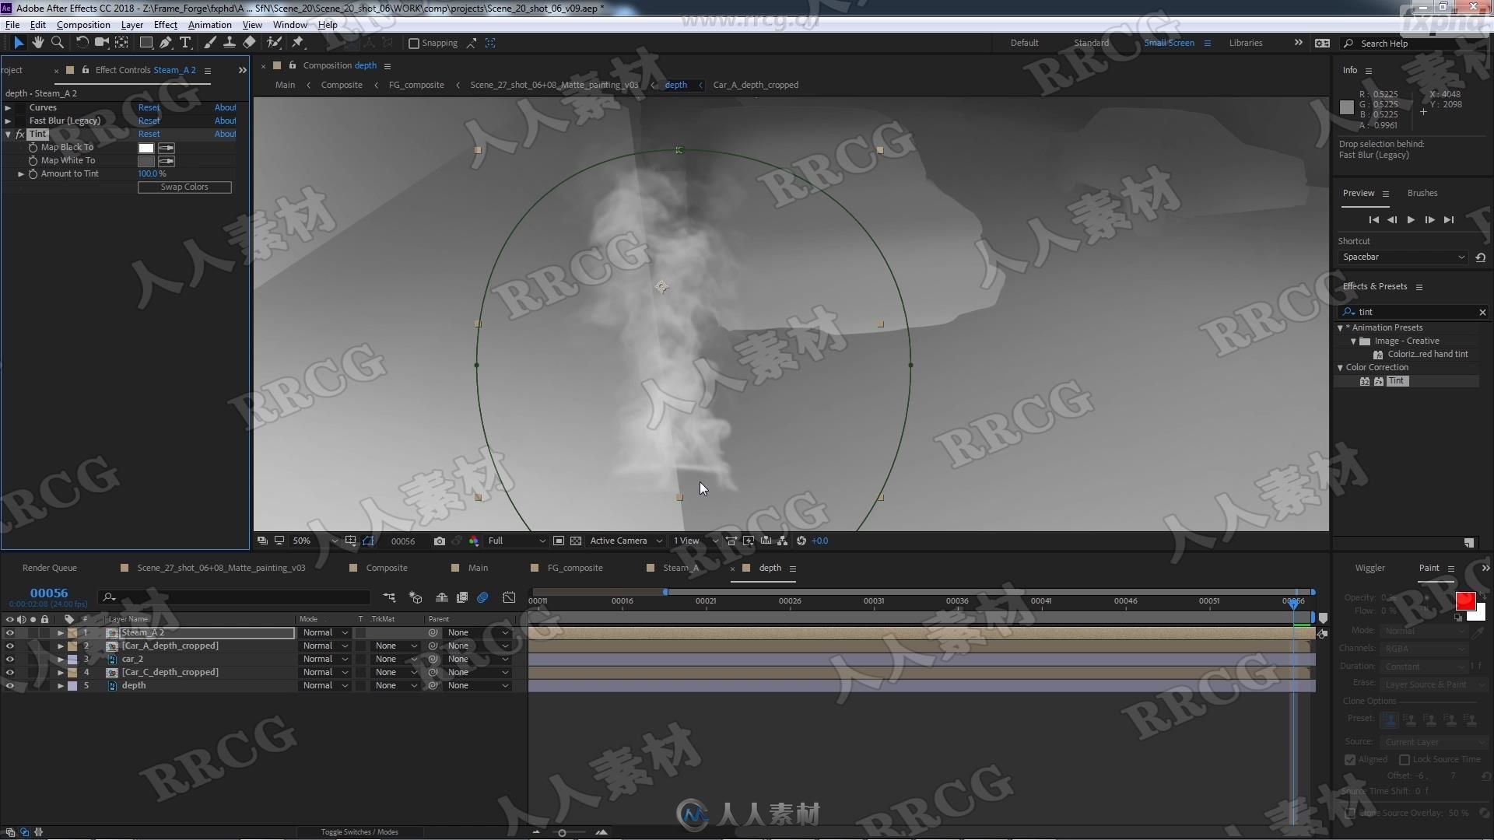Select the Pan Behind anchor point tool
Image resolution: width=1494 pixels, height=840 pixels.
click(x=122, y=43)
